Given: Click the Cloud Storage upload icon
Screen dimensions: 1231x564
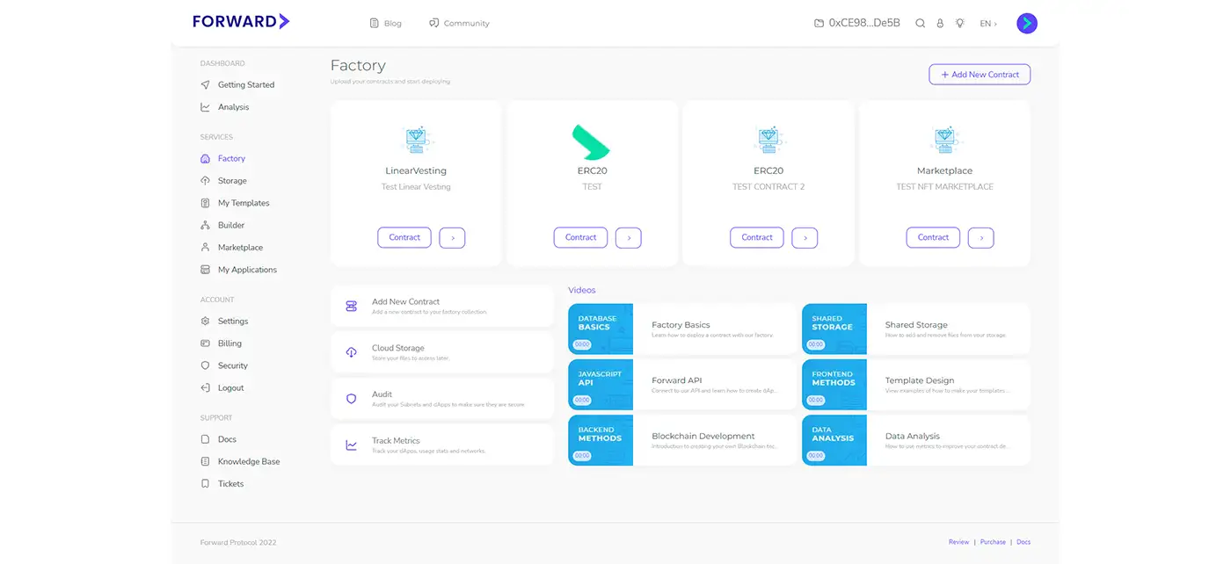Looking at the screenshot, I should (352, 352).
